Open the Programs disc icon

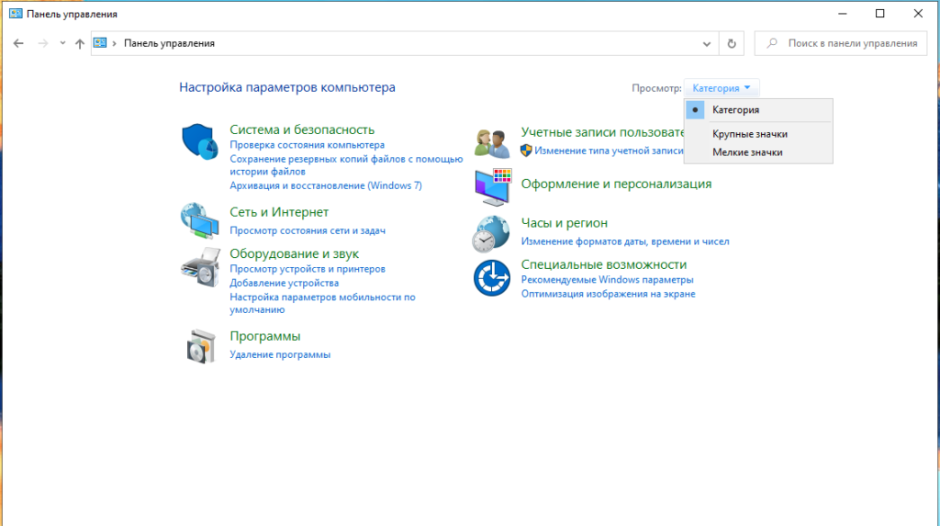click(200, 346)
